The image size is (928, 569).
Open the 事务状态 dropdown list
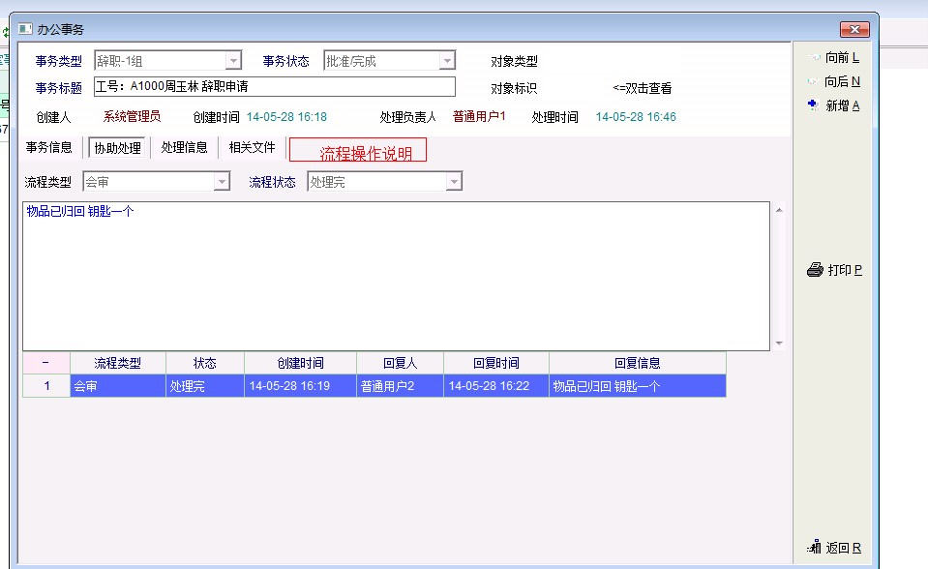click(x=446, y=61)
